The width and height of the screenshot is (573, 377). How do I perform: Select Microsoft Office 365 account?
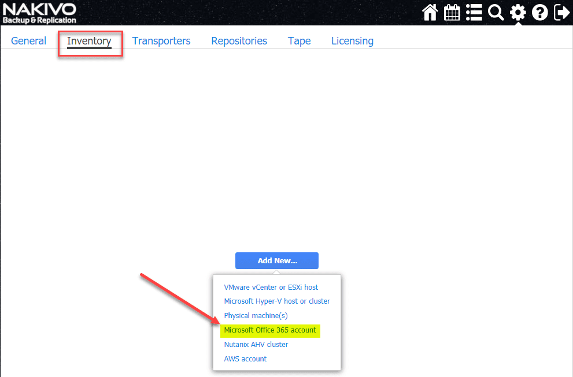pos(270,330)
